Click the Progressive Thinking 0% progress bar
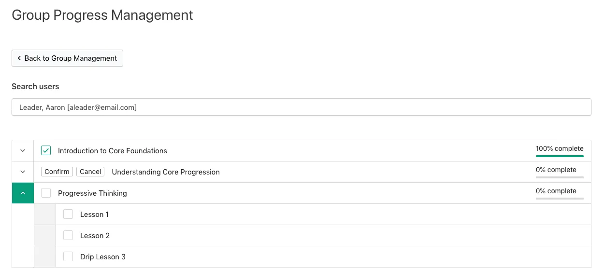 pos(560,199)
